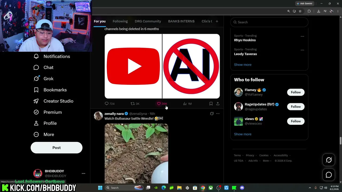Open Chrome extensions puzzle icon
The height and width of the screenshot is (192, 342).
tap(309, 11)
